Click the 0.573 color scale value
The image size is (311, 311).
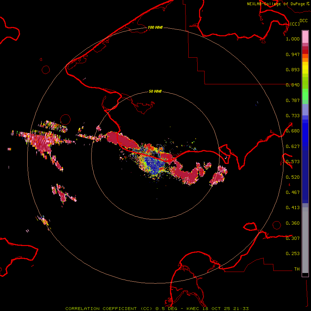click(293, 162)
